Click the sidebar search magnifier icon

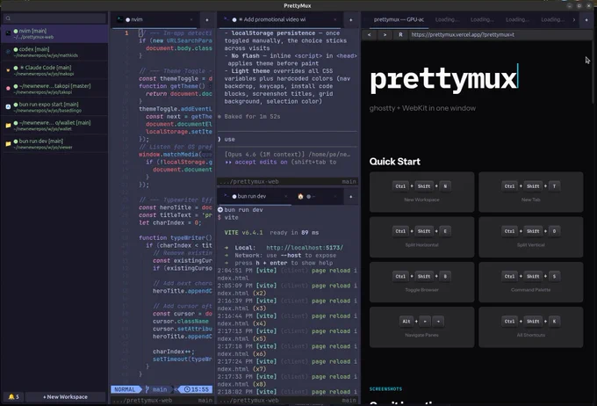coord(8,18)
